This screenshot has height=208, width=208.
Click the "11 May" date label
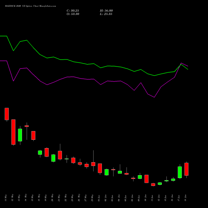[5, 198]
